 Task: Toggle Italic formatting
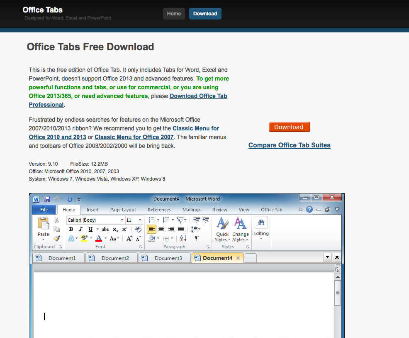click(80, 229)
